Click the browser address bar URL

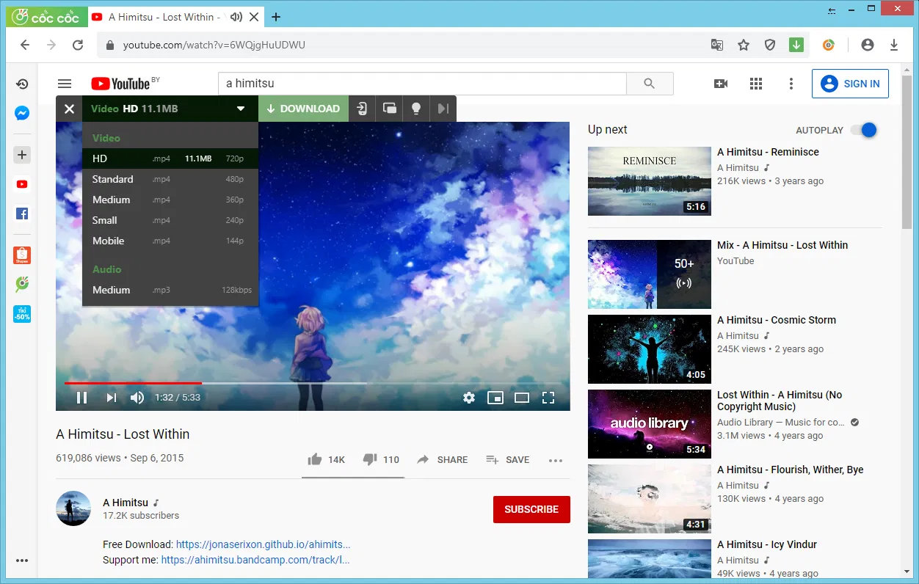pyautogui.click(x=214, y=45)
